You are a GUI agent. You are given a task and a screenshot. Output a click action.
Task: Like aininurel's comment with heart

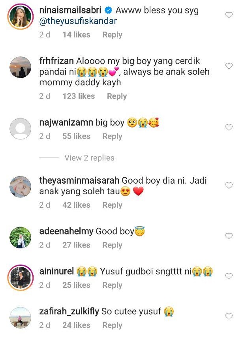pos(229,276)
